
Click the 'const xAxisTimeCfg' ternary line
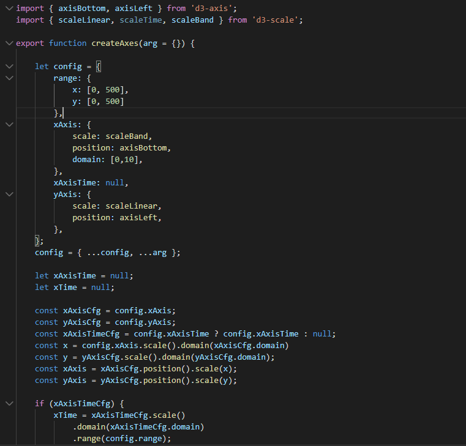coord(185,334)
